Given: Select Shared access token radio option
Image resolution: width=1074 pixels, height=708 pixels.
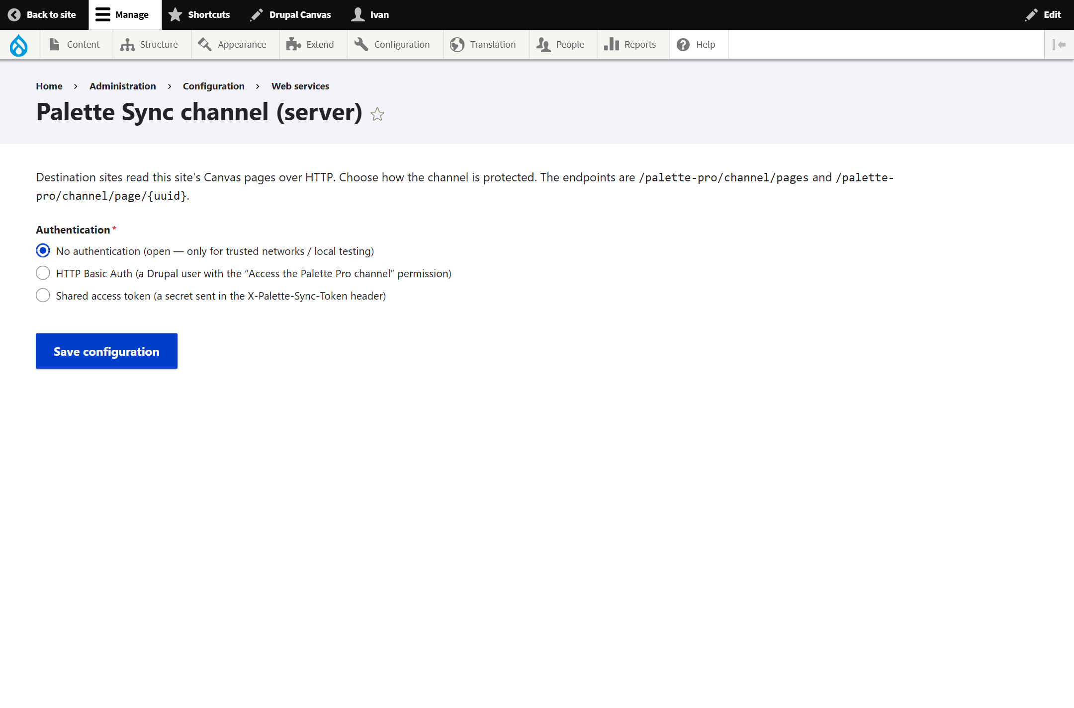Looking at the screenshot, I should tap(43, 296).
